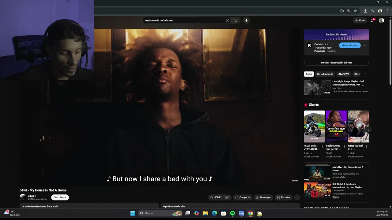
Task: Open the Chrome profile avatar
Action: pyautogui.click(x=380, y=11)
